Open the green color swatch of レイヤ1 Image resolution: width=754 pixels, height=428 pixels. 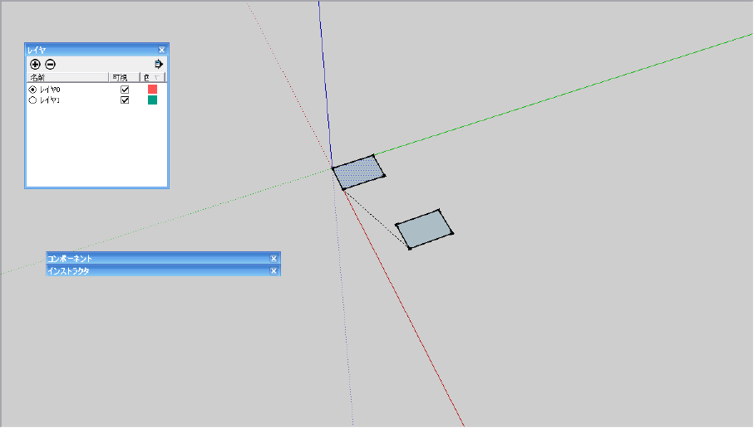tap(152, 100)
